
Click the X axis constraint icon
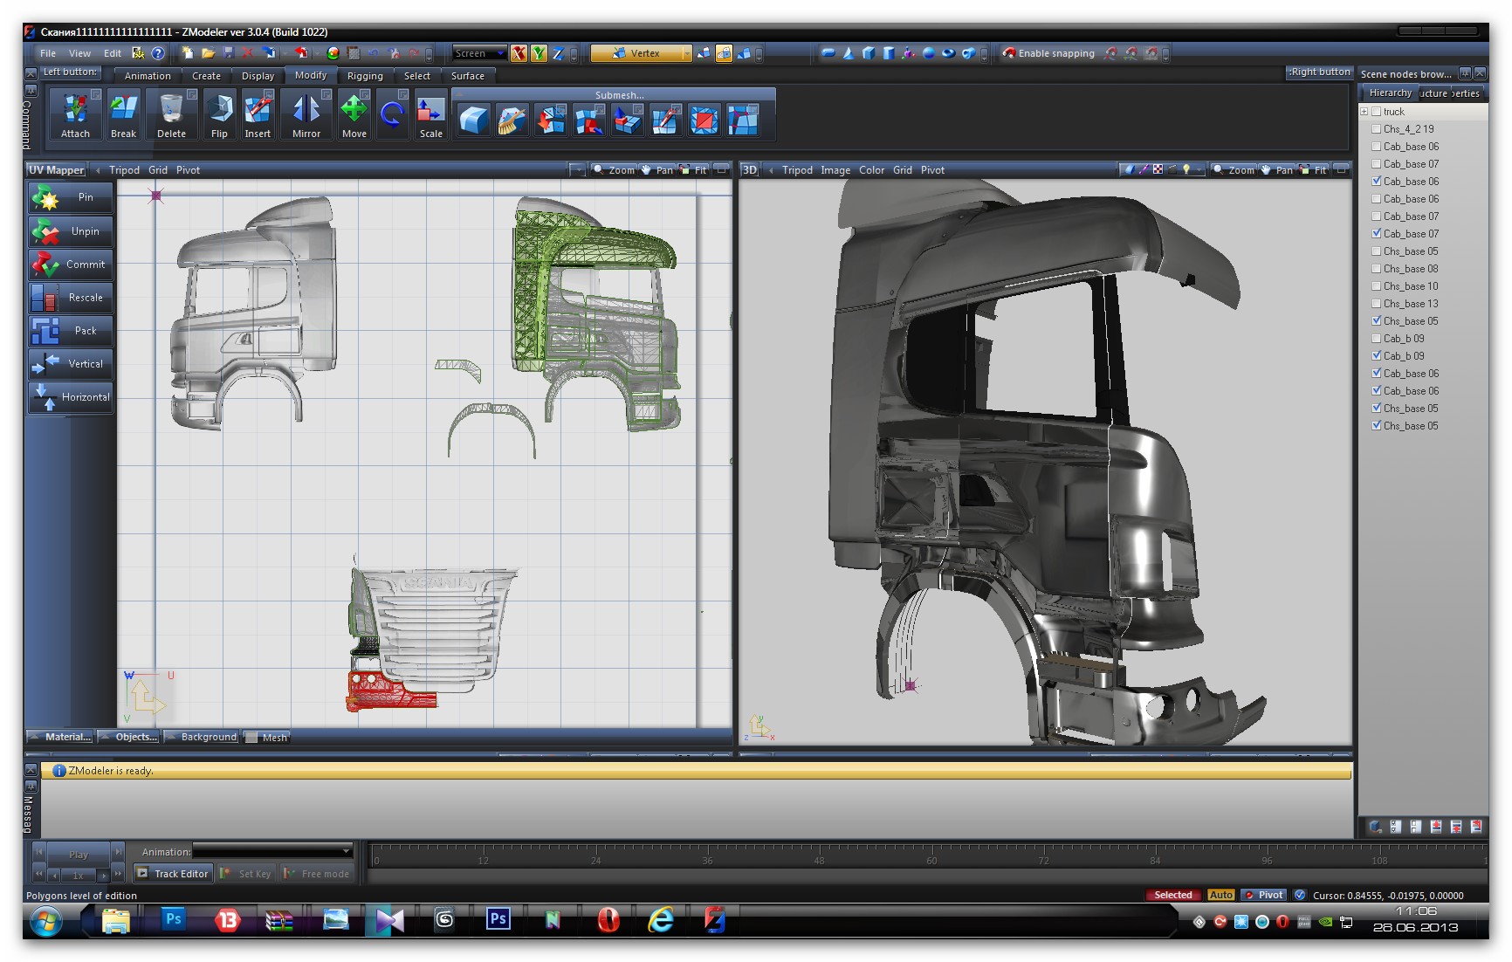519,53
